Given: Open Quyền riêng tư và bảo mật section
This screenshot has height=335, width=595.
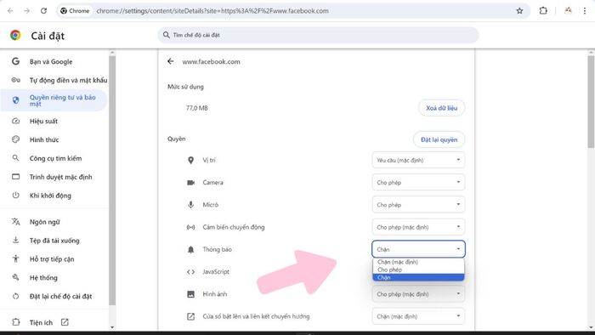Looking at the screenshot, I should click(x=54, y=100).
